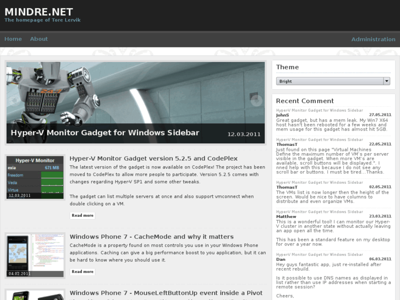The image size is (400, 300).
Task: Read more about the CacheMode article
Action: [x=83, y=272]
